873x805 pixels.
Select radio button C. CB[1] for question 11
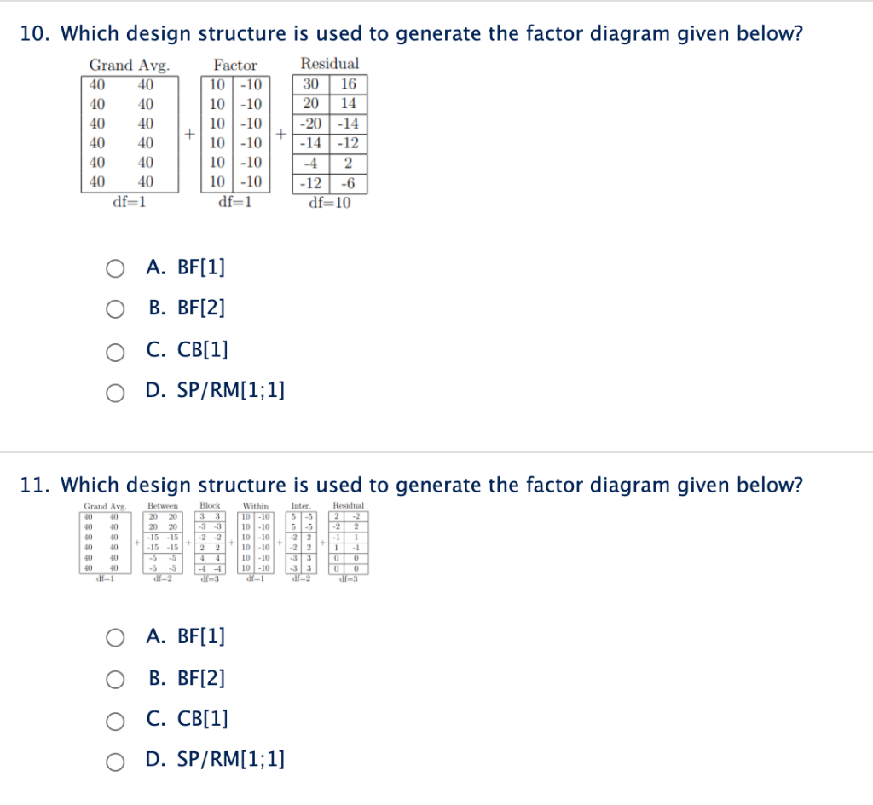[115, 720]
